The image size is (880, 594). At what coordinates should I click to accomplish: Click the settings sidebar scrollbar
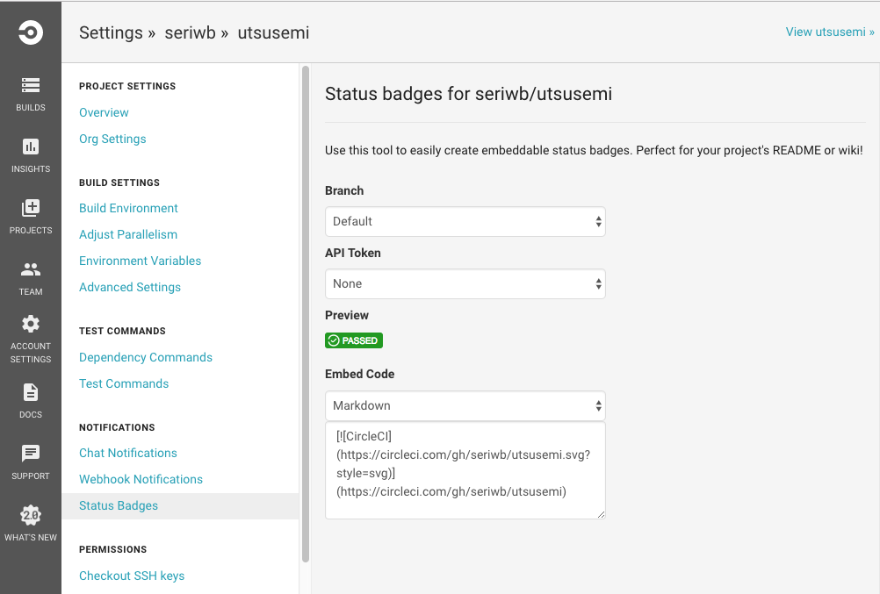coord(306,314)
